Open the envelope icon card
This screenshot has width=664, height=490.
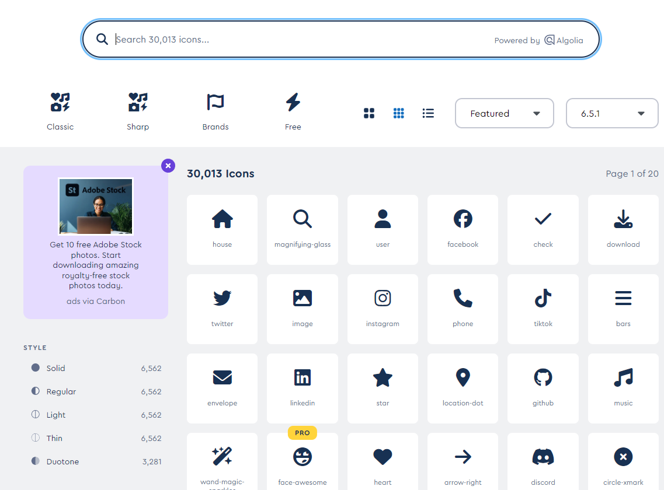(x=222, y=388)
